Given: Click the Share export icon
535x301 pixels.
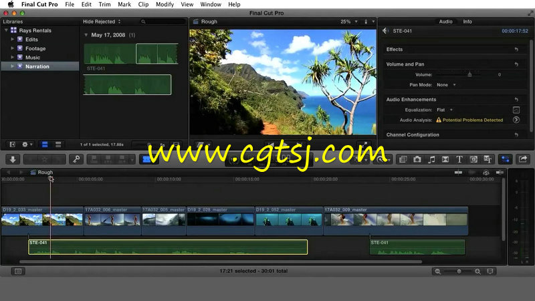Looking at the screenshot, I should [x=523, y=159].
